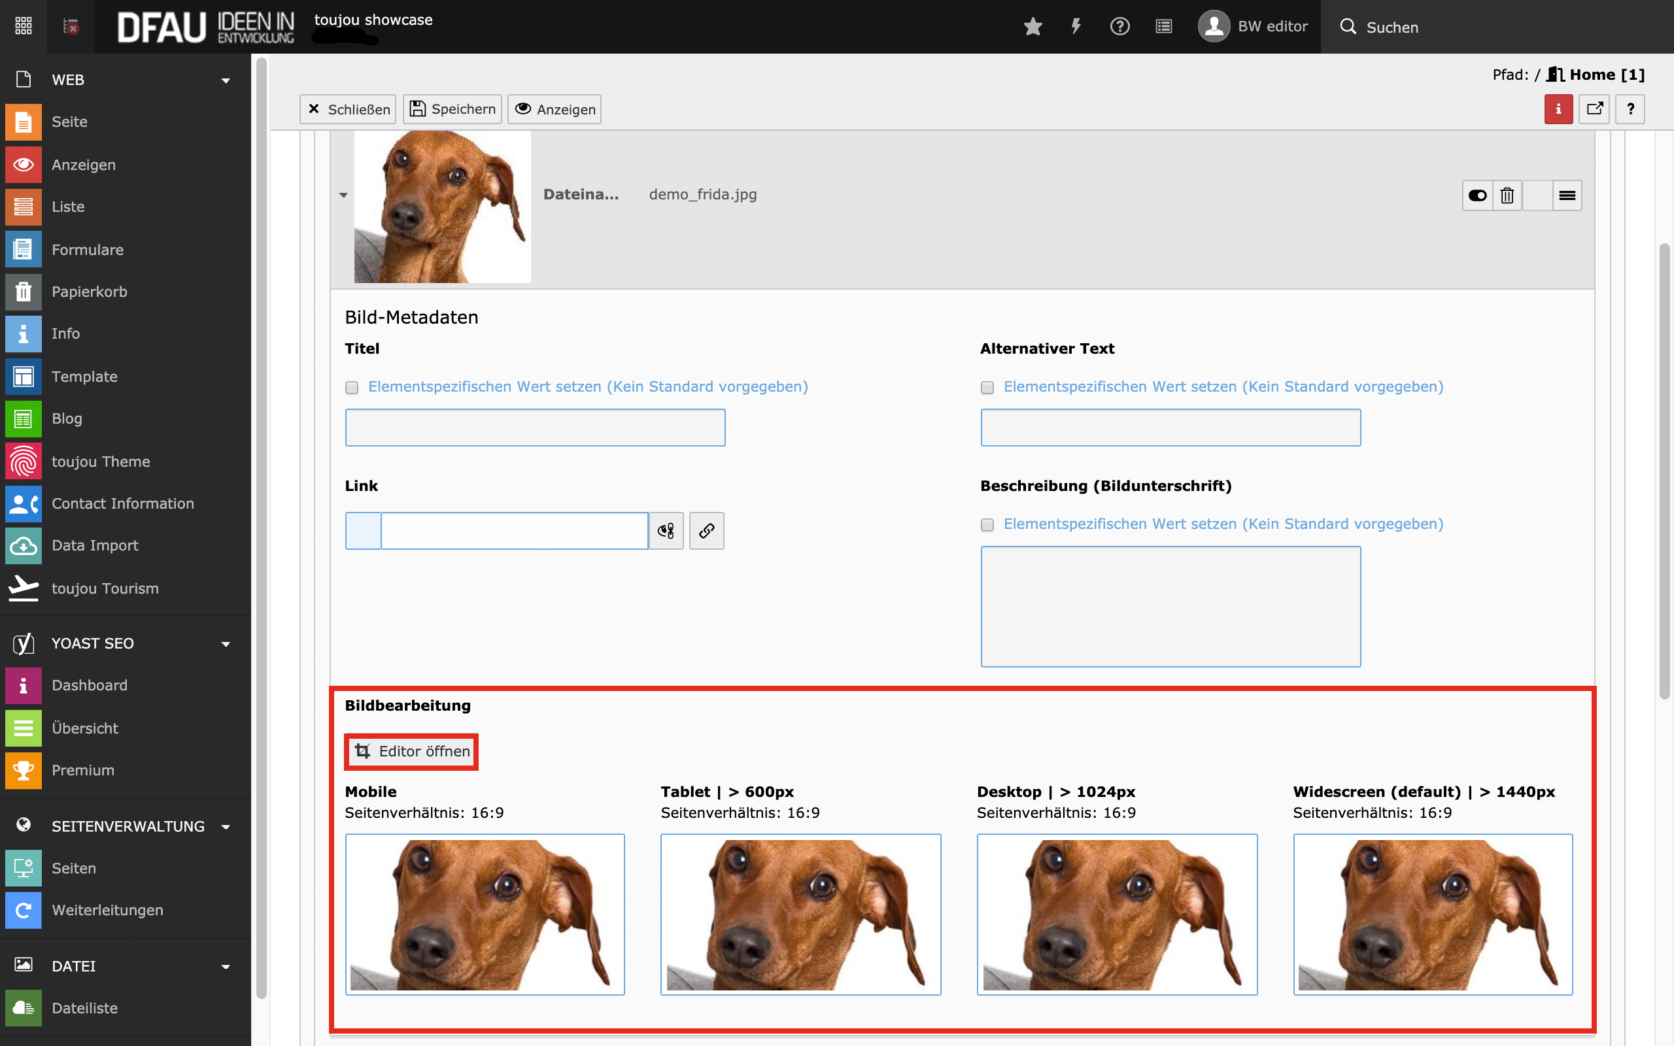Screen dimensions: 1674x1046
Task: Click the bookmarks star icon
Action: point(1033,27)
